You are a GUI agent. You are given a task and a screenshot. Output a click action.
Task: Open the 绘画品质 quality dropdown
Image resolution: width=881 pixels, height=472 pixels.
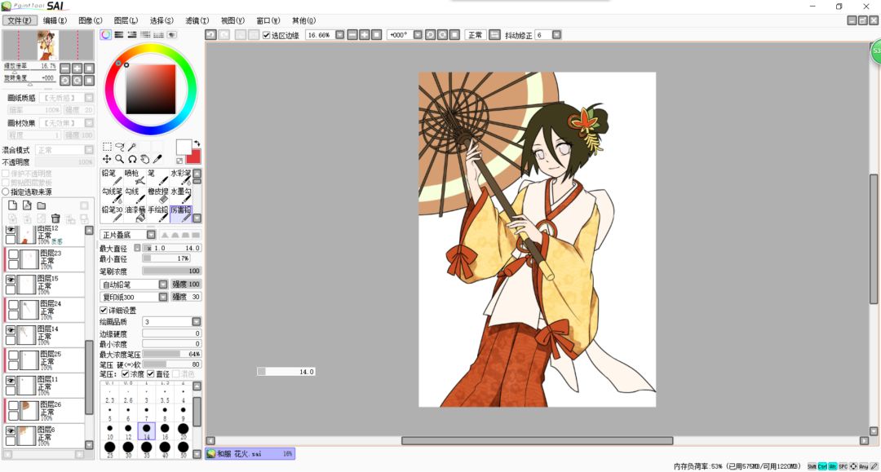[x=196, y=322]
